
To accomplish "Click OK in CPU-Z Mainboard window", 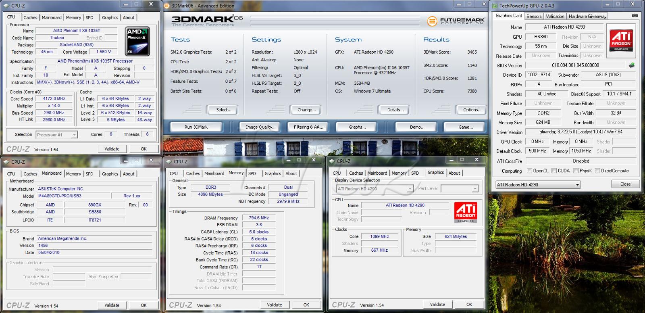I will click(x=144, y=305).
